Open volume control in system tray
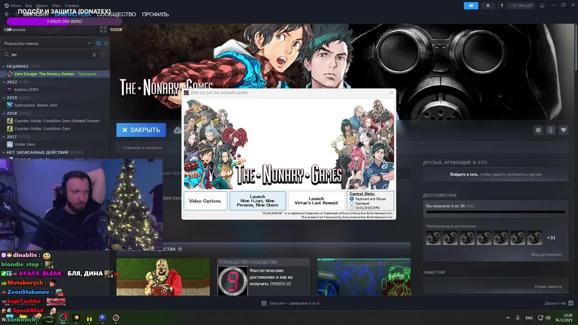This screenshot has height=325, width=578. (548, 318)
